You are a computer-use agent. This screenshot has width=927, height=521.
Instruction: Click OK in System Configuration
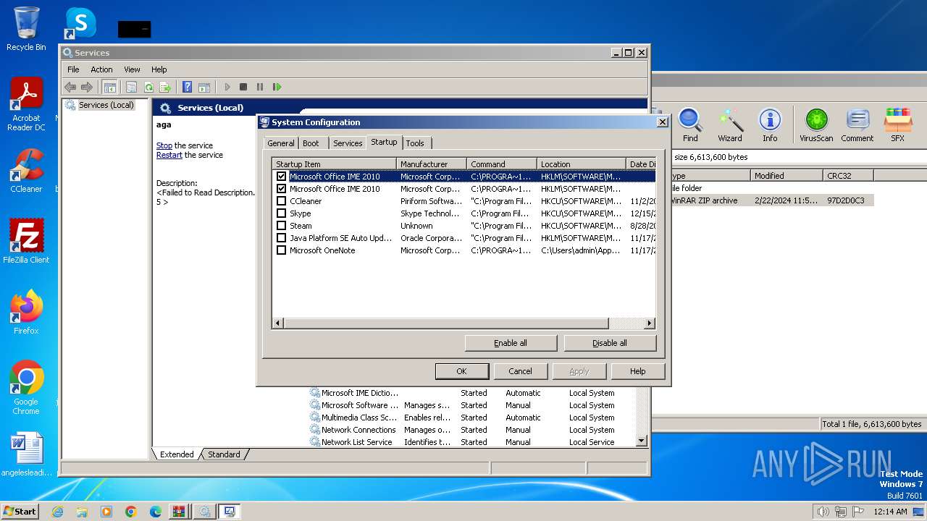click(461, 371)
